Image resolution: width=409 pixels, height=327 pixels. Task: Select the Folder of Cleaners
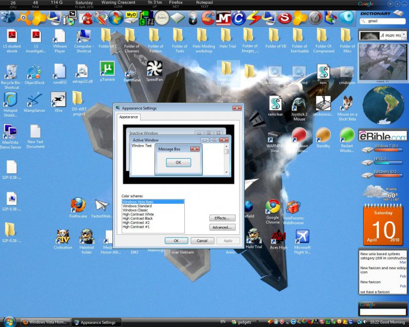(x=131, y=41)
